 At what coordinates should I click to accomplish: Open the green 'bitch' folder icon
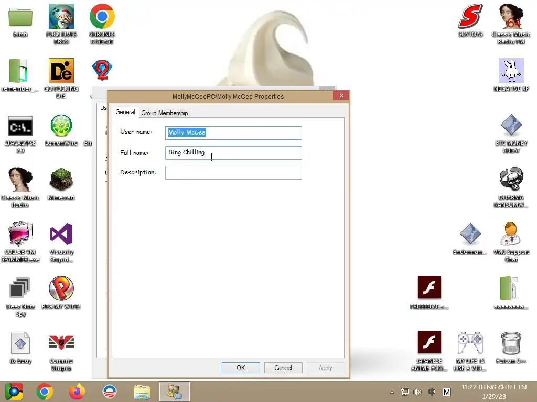[20, 17]
